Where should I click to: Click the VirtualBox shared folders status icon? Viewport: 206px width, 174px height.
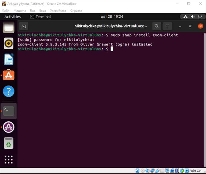(x=162, y=171)
